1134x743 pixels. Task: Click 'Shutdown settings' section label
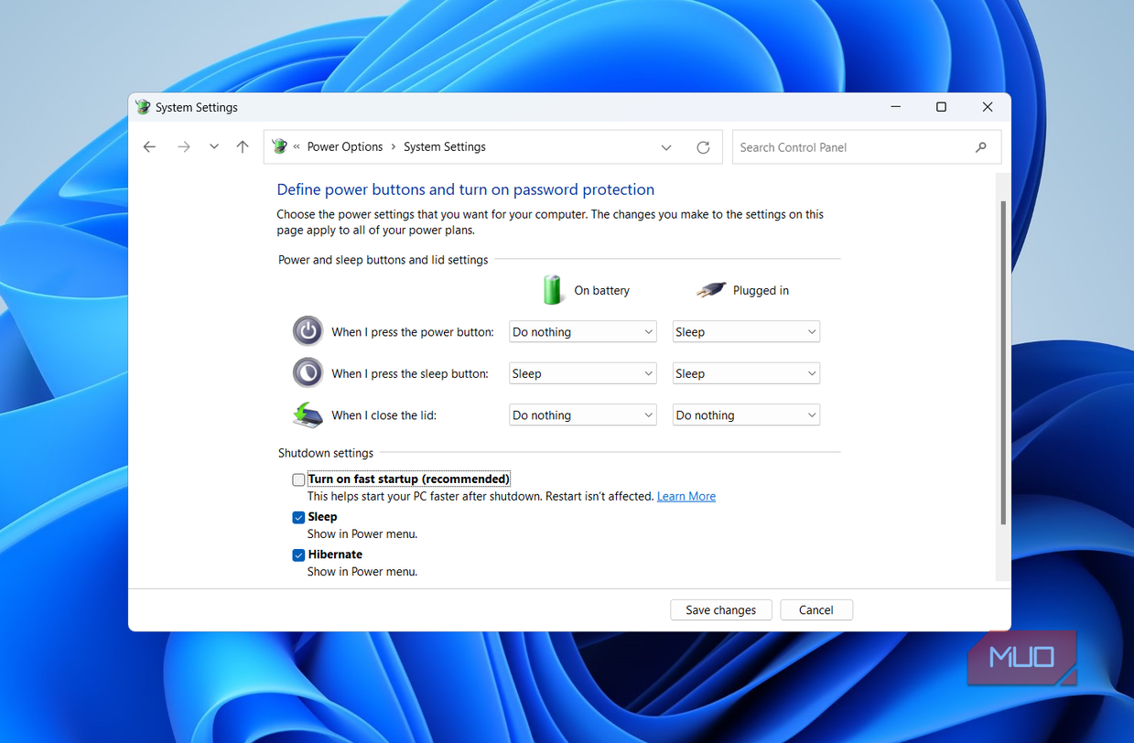(x=326, y=453)
